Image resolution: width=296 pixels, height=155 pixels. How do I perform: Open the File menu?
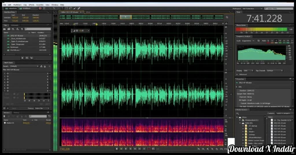(4, 5)
